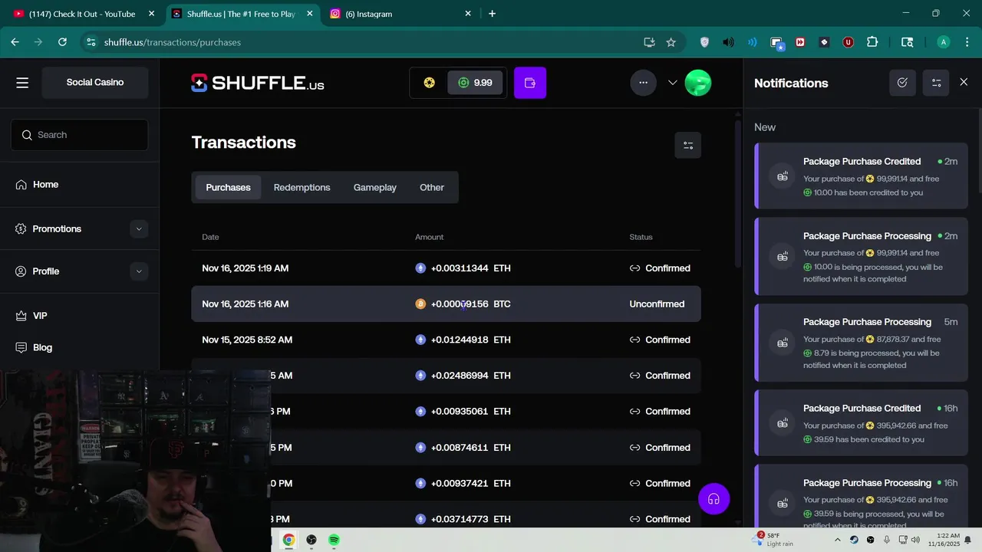Open a new browser tab
982x552 pixels.
(x=492, y=14)
